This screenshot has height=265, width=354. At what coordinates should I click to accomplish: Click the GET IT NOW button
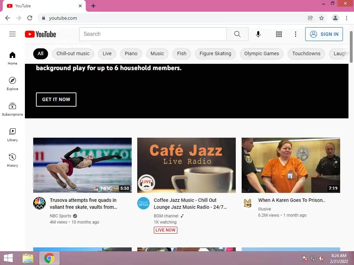pos(56,99)
